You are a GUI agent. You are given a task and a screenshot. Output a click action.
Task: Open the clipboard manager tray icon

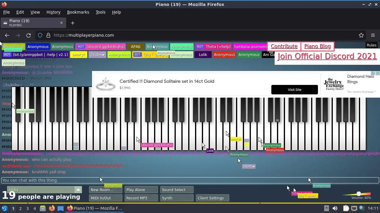346,208
